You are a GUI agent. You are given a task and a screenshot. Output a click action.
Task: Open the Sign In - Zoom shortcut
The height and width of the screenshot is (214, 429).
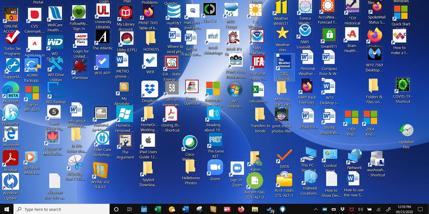tap(237, 168)
